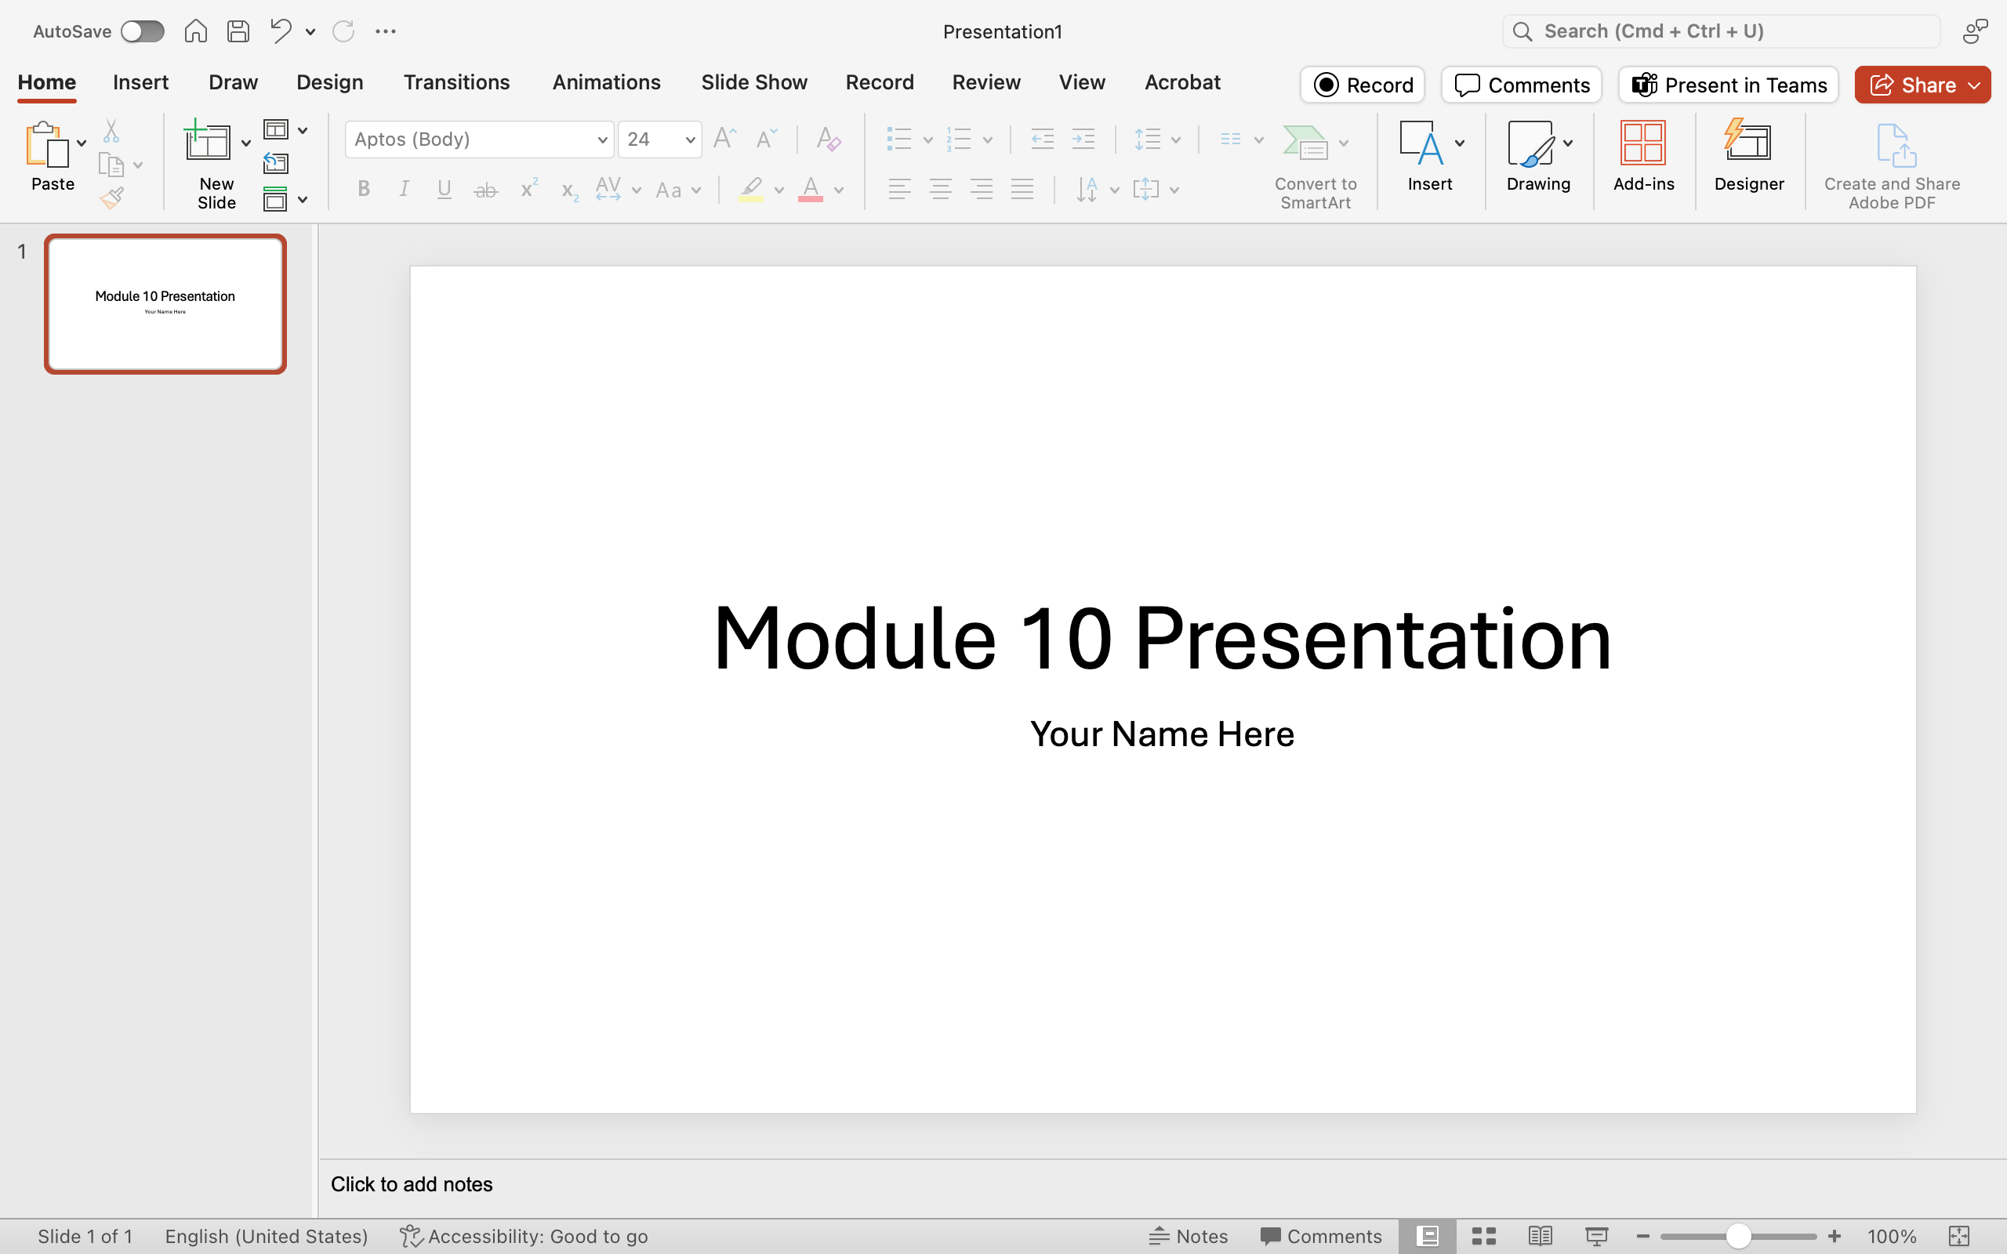Click Decrease Indent icon
The width and height of the screenshot is (2007, 1254).
point(1043,139)
